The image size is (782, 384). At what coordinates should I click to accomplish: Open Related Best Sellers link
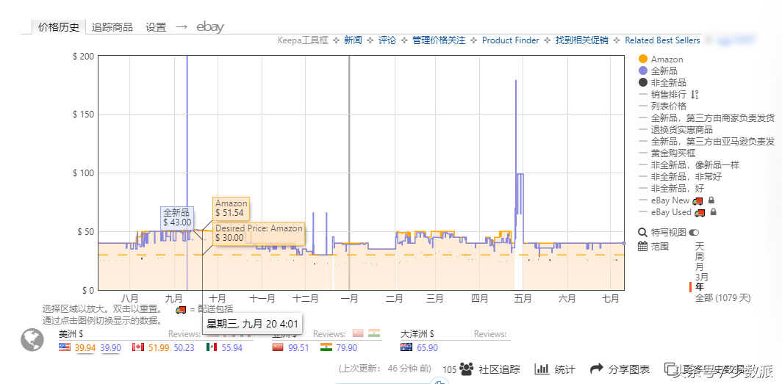coord(662,40)
